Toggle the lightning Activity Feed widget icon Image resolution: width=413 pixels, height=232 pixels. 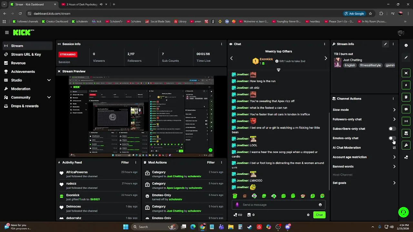406,85
